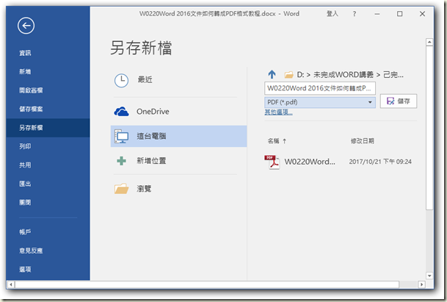Click the 儲存 save button
This screenshot has height=302, width=447.
click(399, 101)
